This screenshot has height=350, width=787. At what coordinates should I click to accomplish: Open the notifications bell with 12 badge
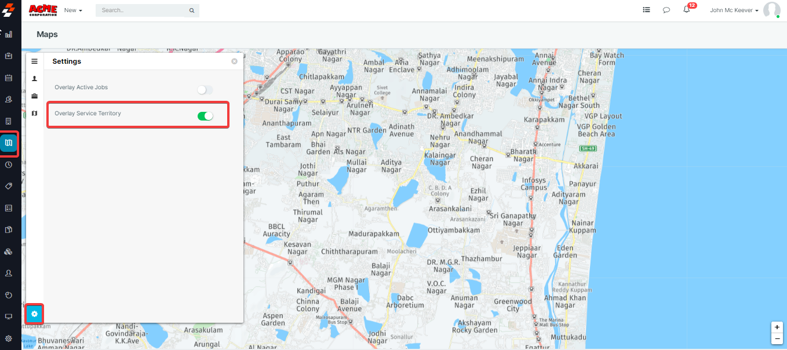[687, 9]
